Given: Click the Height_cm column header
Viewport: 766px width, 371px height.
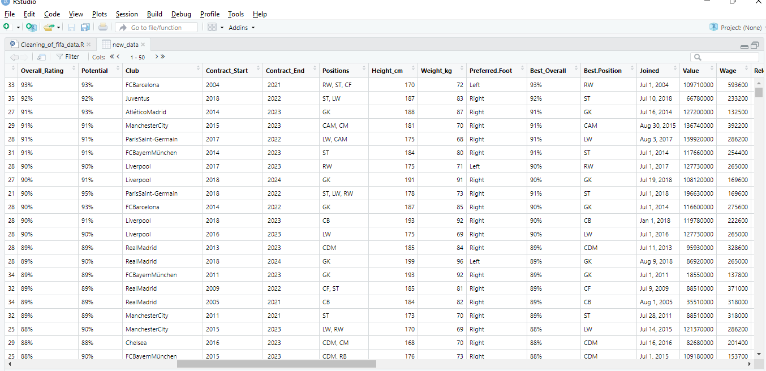Looking at the screenshot, I should (x=393, y=71).
